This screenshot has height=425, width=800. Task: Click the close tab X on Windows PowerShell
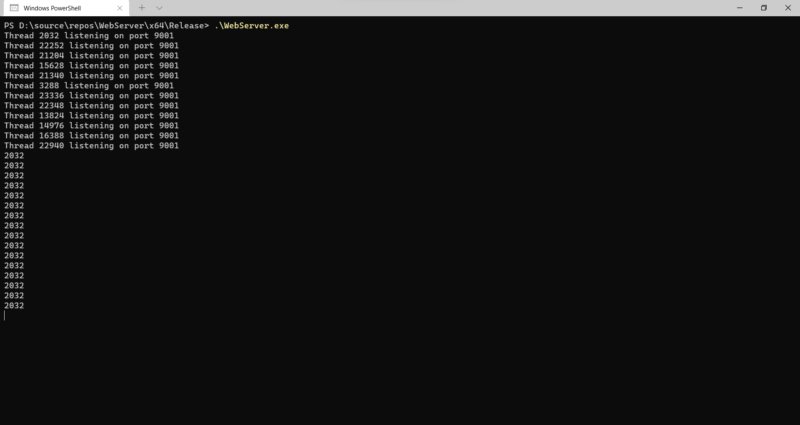tap(120, 8)
